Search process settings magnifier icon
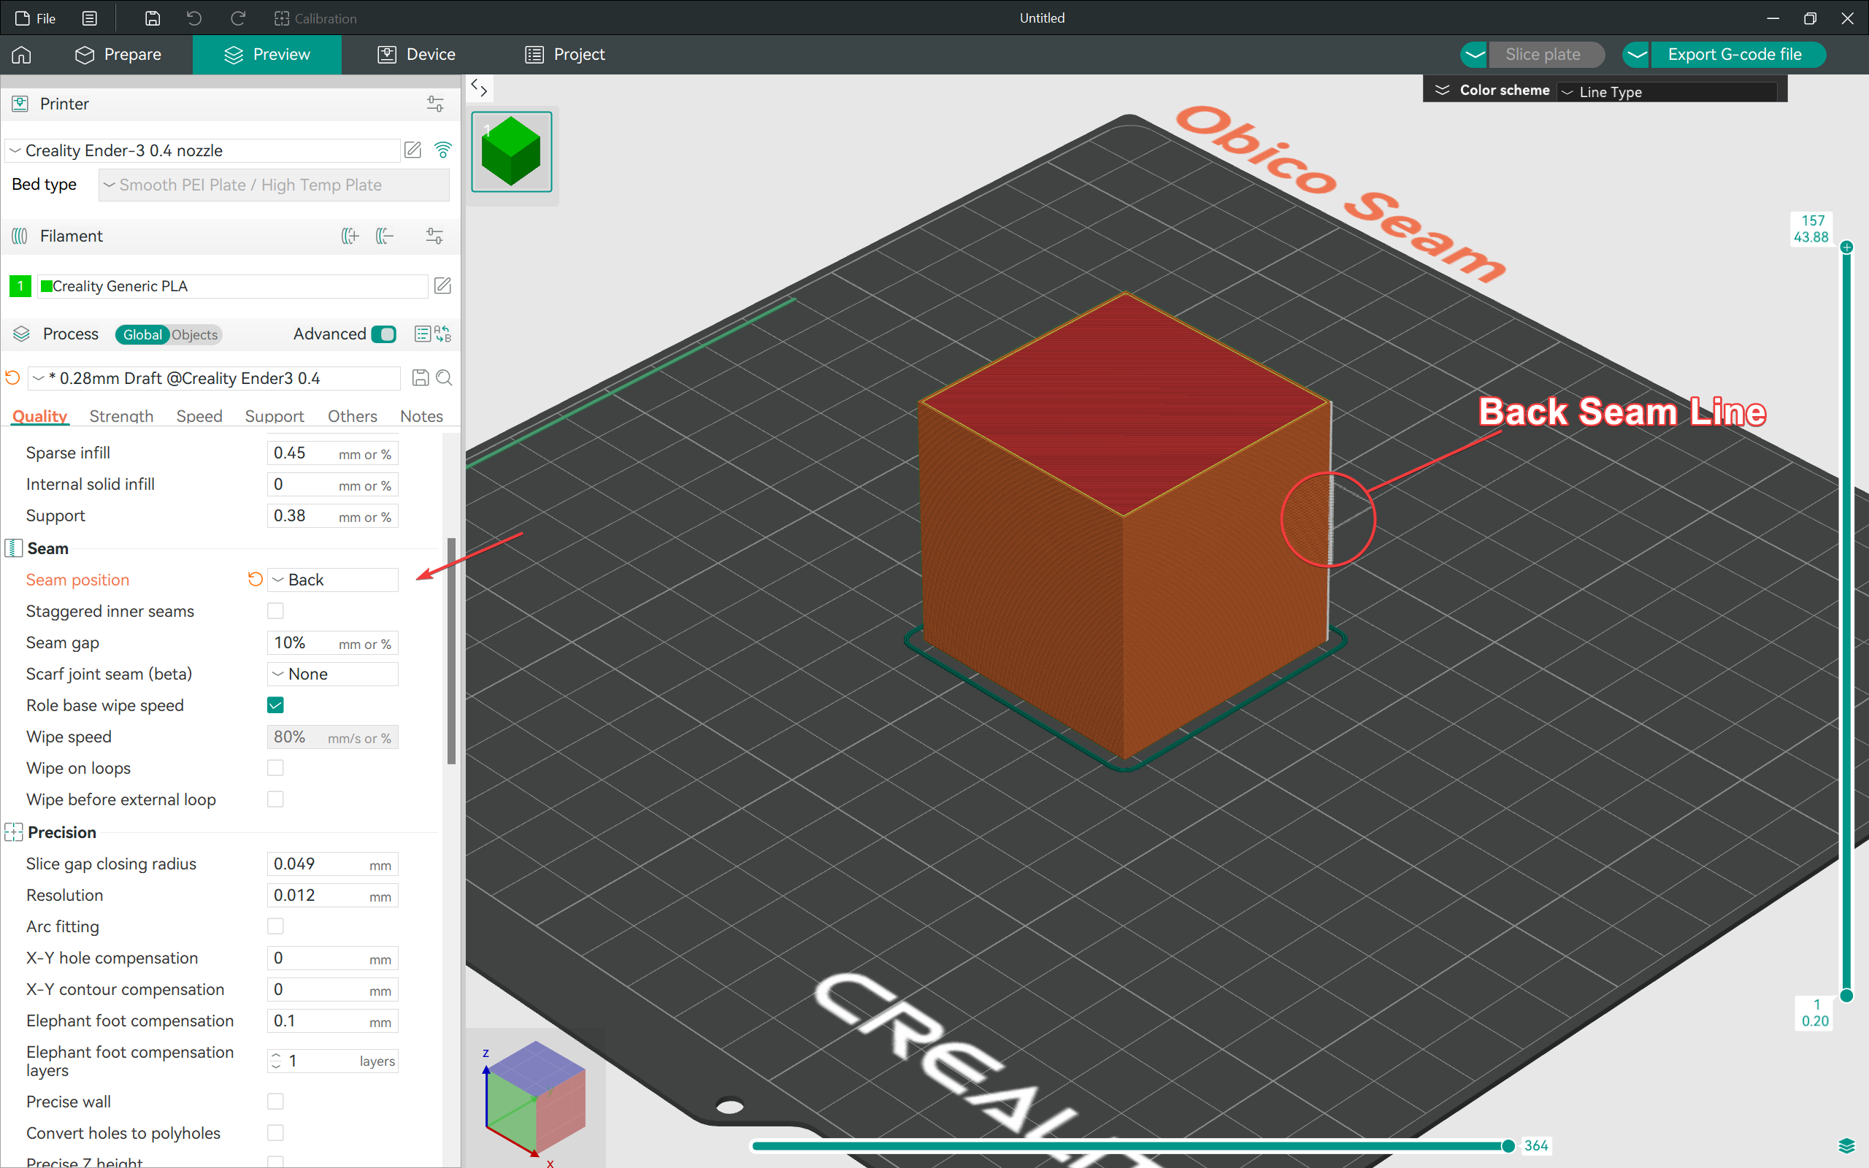The height and width of the screenshot is (1168, 1869). click(x=444, y=377)
